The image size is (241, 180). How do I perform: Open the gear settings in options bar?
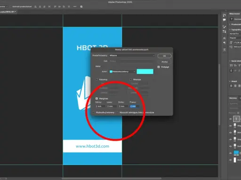point(81,7)
